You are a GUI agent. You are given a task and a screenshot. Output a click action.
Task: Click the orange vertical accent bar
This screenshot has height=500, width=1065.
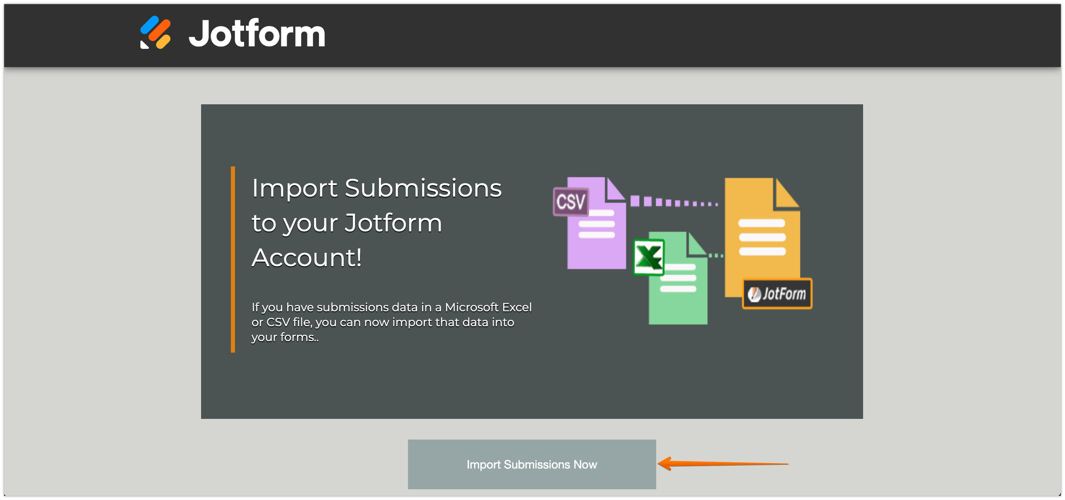pyautogui.click(x=233, y=260)
